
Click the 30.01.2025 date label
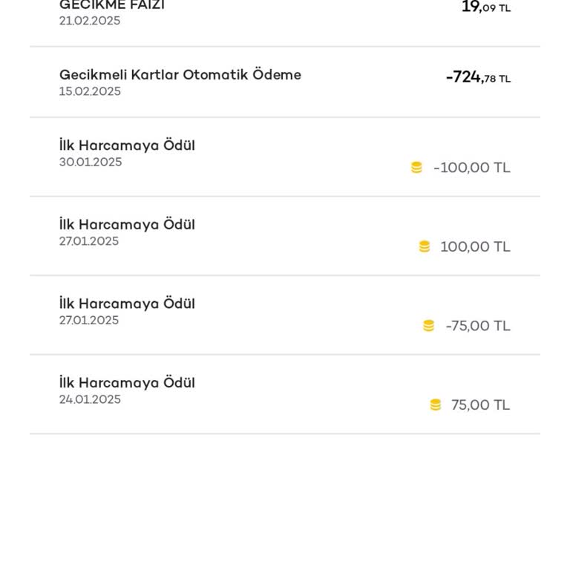point(91,162)
